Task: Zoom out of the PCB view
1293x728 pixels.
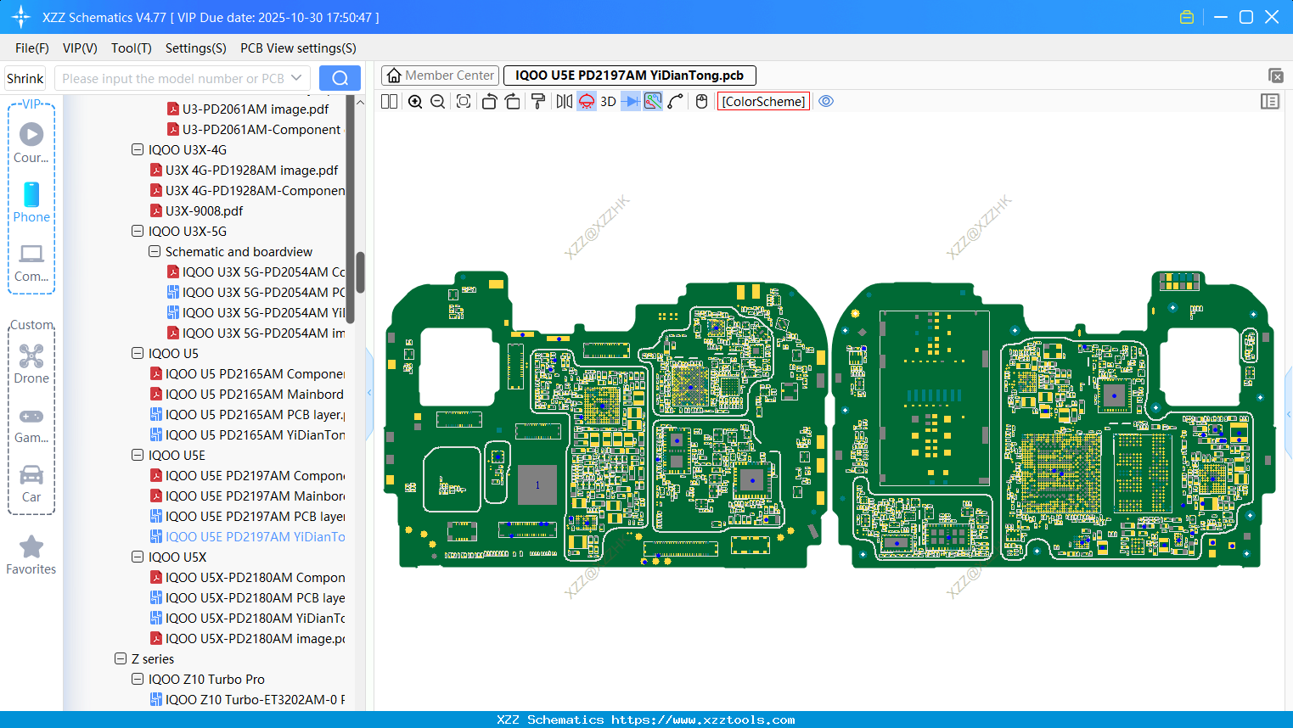Action: (437, 101)
